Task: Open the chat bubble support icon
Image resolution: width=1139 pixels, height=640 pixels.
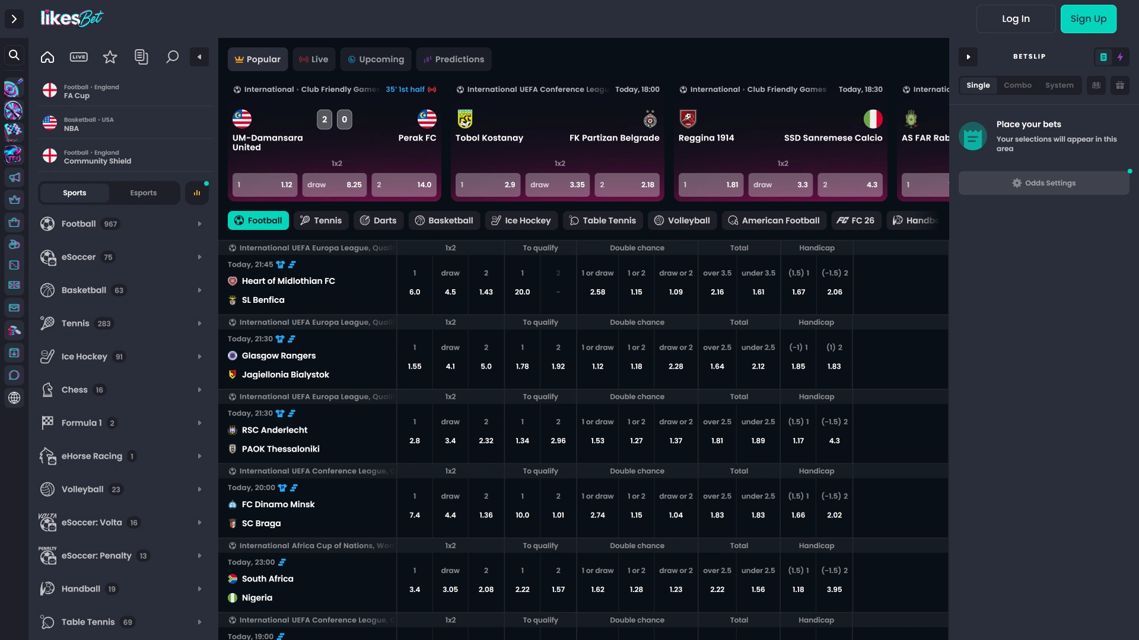Action: [x=14, y=375]
